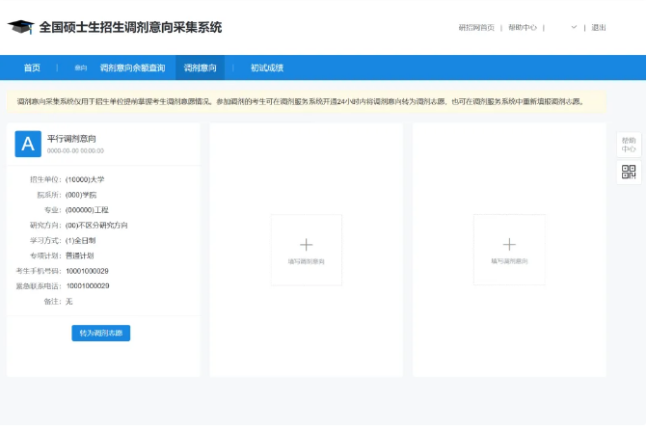Click the plus icon in the second intention card
This screenshot has height=430, width=647.
pyautogui.click(x=306, y=245)
